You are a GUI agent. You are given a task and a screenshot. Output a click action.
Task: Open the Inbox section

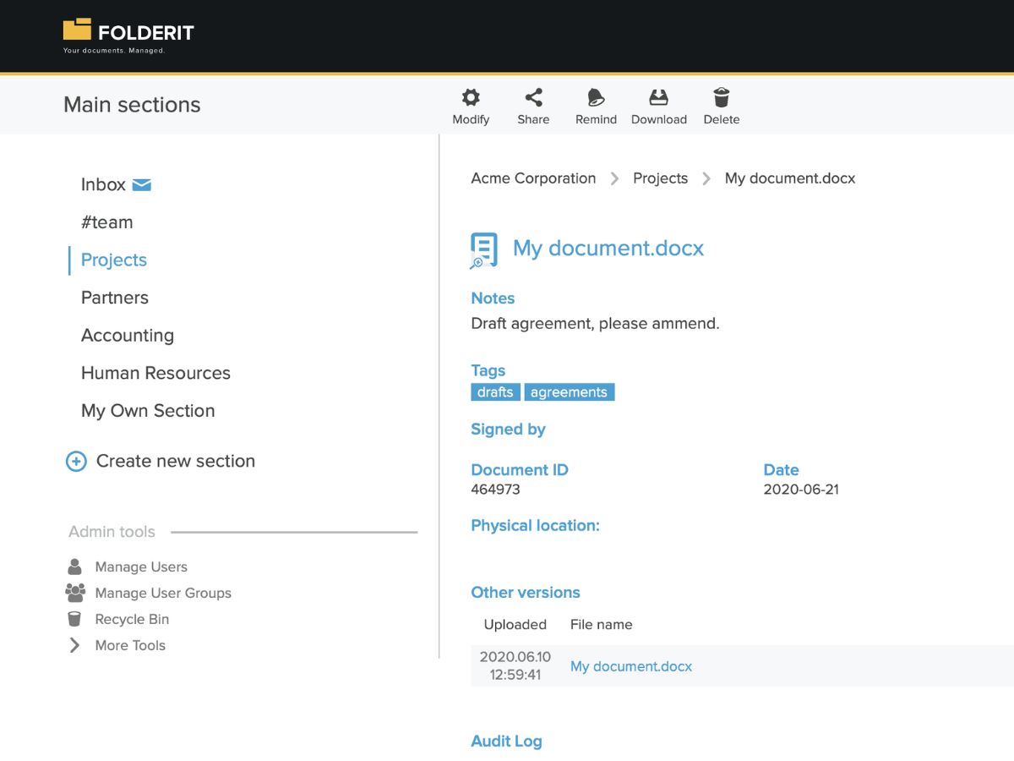coord(103,184)
